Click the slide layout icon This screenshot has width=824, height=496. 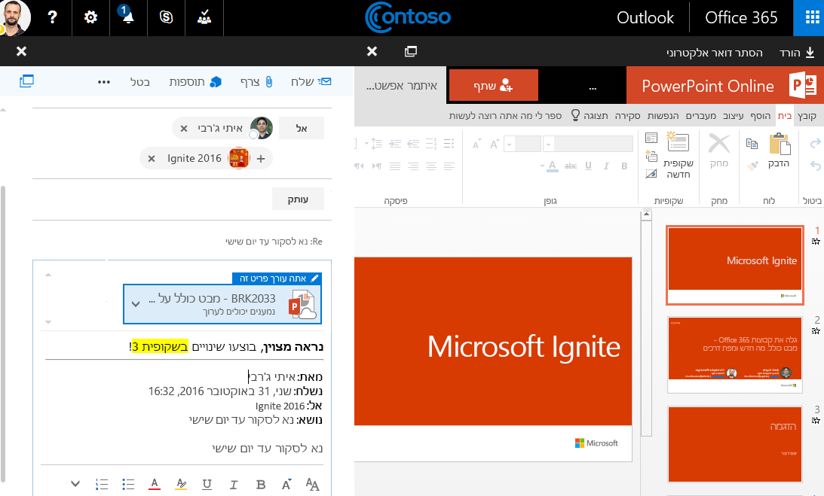coord(651,138)
